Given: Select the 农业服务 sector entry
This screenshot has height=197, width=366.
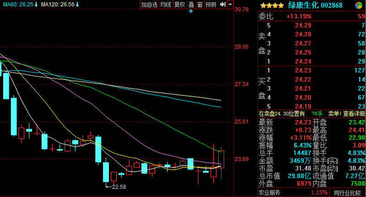Looking at the screenshot, I should tap(269, 192).
